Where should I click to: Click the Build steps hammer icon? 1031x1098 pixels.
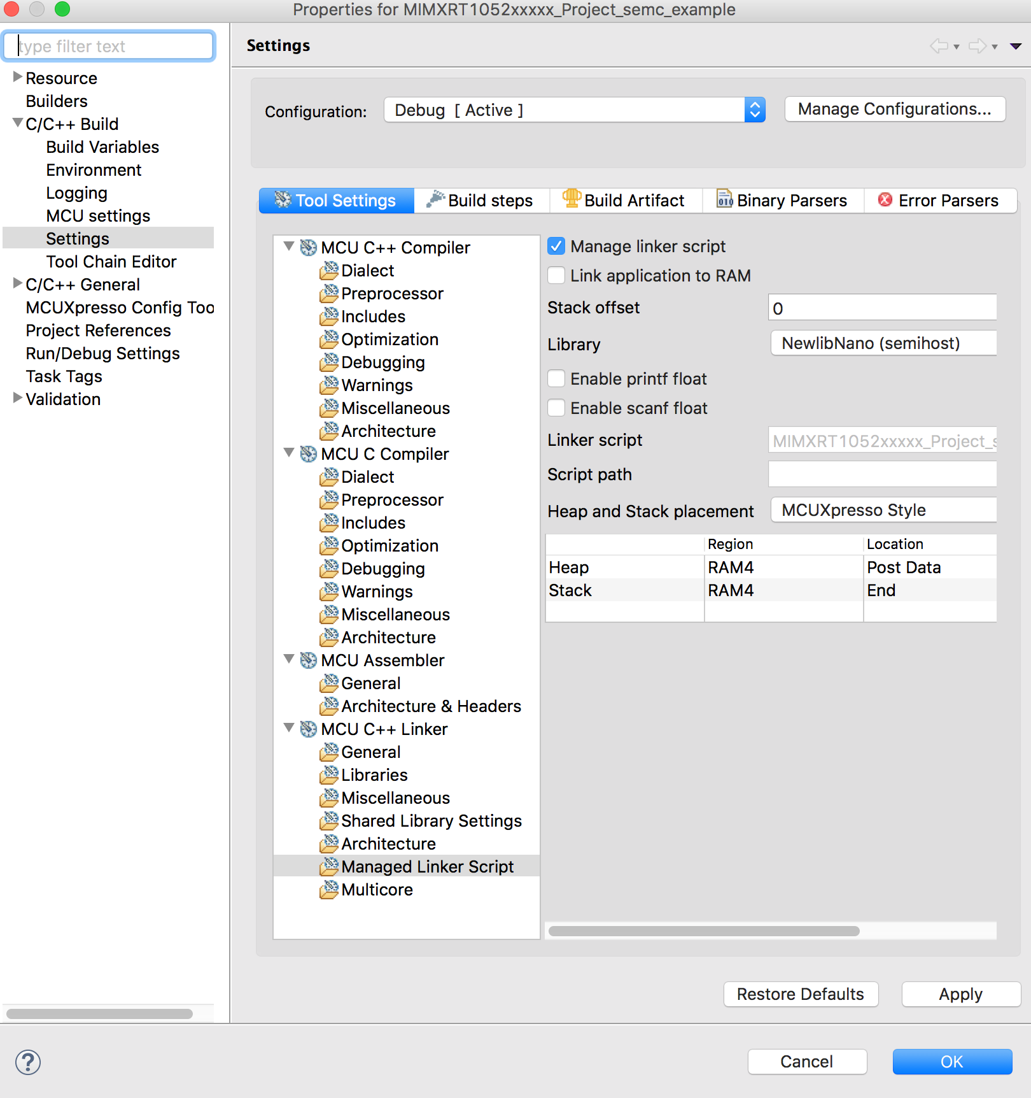(x=435, y=199)
